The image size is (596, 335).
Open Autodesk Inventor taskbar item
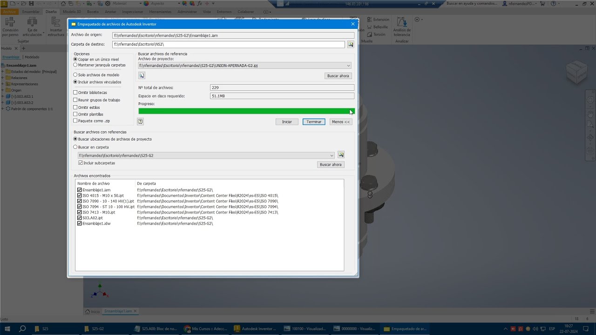pyautogui.click(x=255, y=328)
